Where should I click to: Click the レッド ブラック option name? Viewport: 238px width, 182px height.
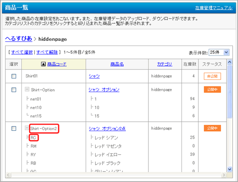pos(108,163)
